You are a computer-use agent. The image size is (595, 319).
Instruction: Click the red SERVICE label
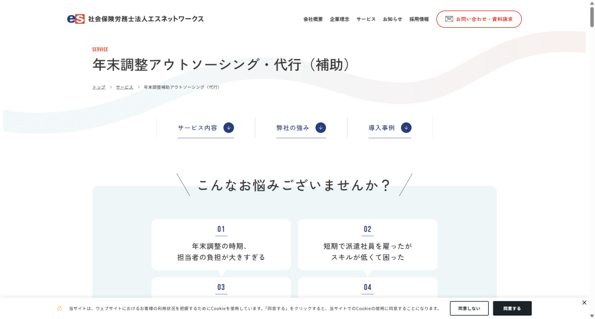(100, 50)
